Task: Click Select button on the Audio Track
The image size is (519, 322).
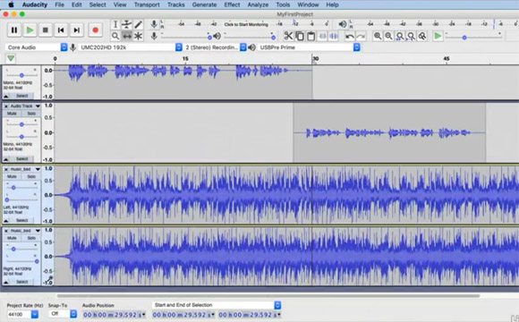Action: click(21, 159)
